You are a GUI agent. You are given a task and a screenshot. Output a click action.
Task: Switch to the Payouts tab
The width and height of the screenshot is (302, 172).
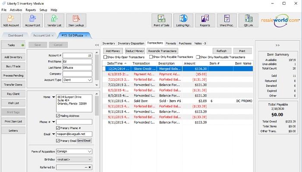(x=171, y=43)
